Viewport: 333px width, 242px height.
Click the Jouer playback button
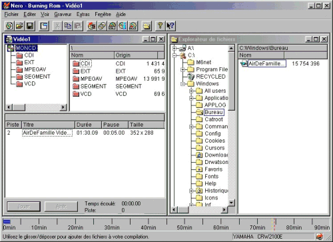click(24, 207)
